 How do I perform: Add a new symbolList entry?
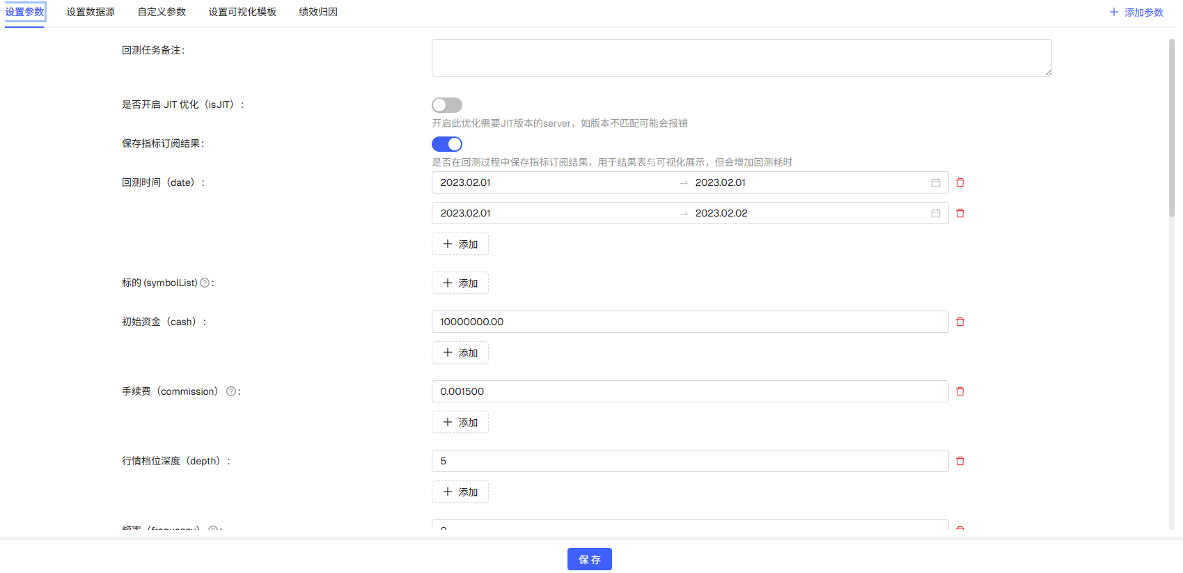(460, 283)
